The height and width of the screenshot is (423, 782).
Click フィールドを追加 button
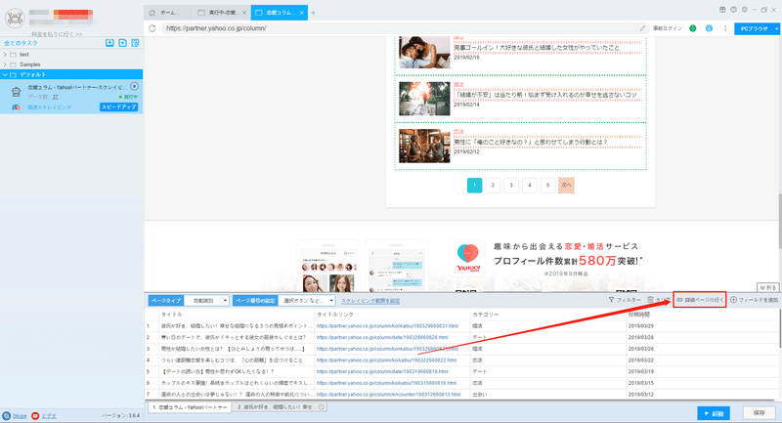click(754, 300)
